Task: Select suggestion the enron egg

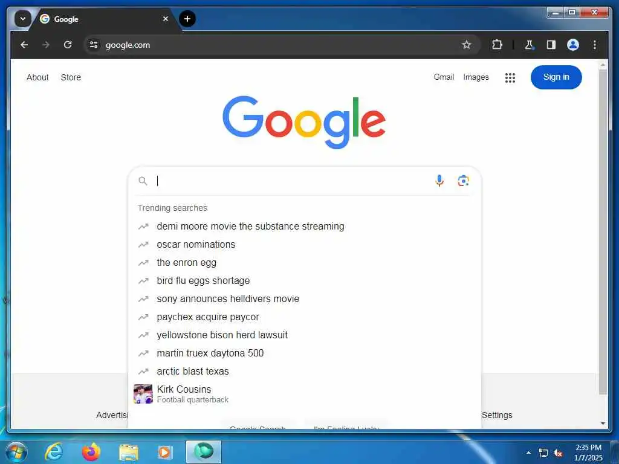Action: 305,262
